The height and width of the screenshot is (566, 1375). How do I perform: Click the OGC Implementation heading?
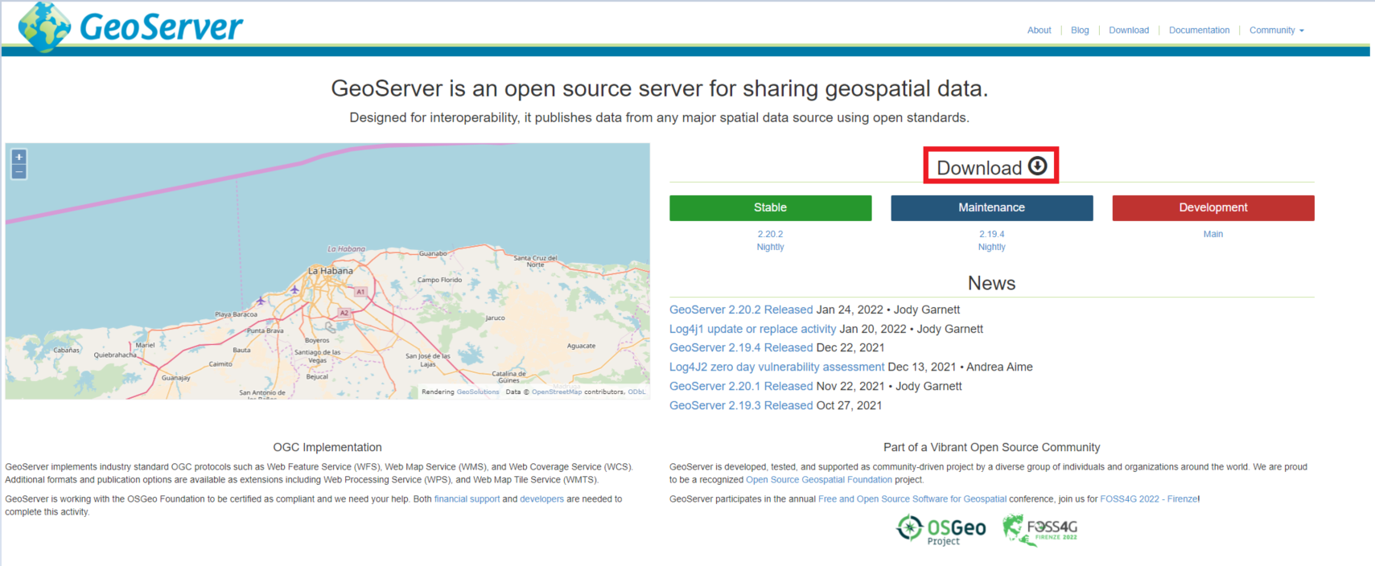point(327,447)
